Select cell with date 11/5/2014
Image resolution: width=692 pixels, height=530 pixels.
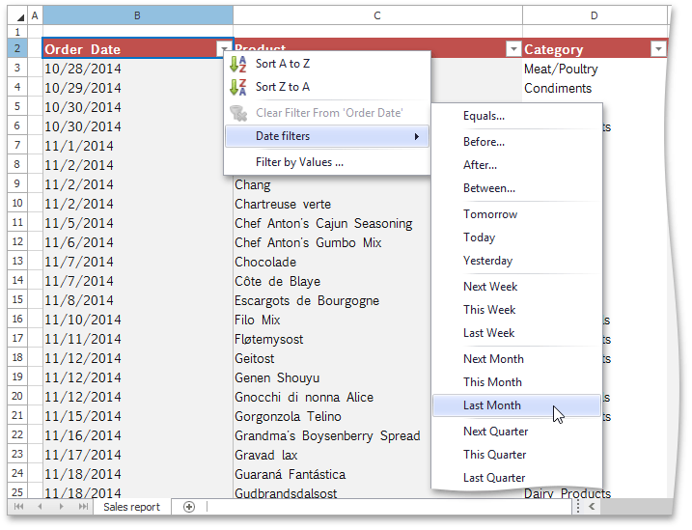[138, 223]
